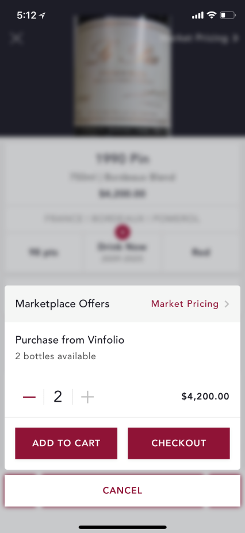Viewport: 245px width, 533px height.
Task: Increase bottle quantity with plus icon
Action: [x=87, y=397]
